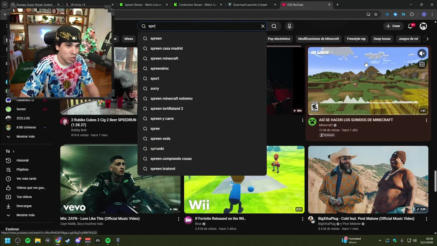Click the page vertical scrollbar
Image resolution: width=437 pixels, height=246 pixels.
point(435,181)
